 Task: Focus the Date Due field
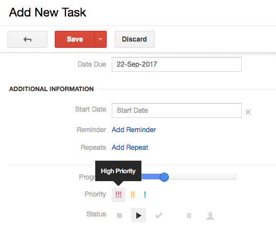click(x=177, y=64)
